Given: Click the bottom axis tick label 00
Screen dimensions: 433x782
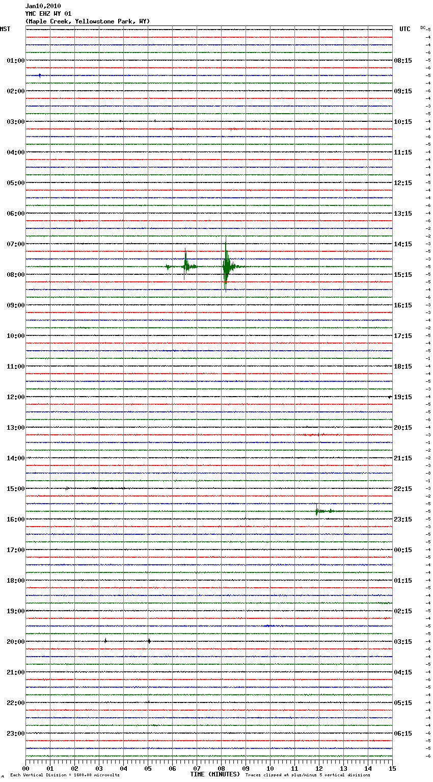Looking at the screenshot, I should tap(25, 768).
